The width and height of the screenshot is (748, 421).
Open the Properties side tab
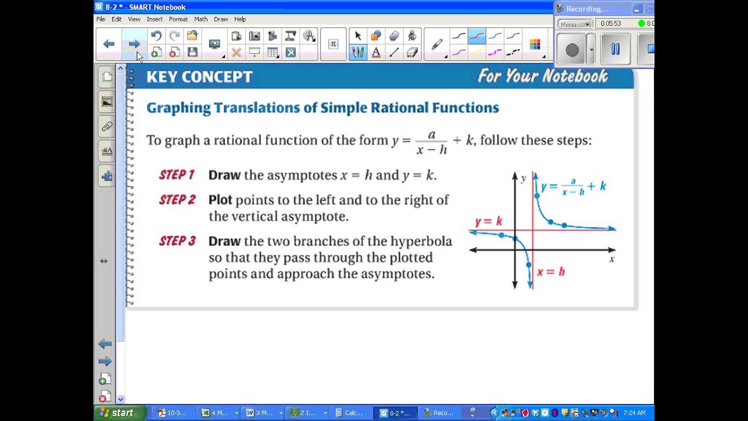pyautogui.click(x=107, y=151)
